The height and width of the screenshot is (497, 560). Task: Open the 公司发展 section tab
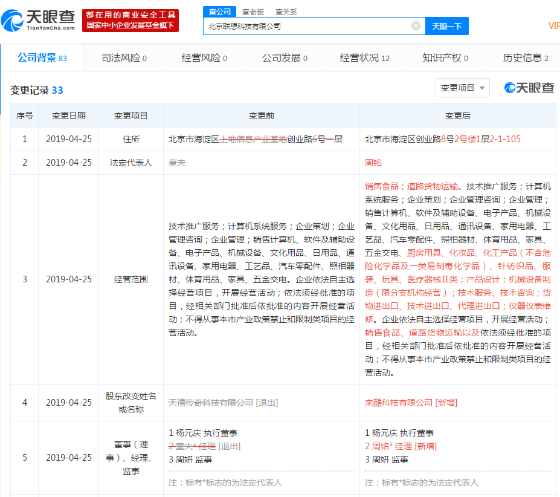pyautogui.click(x=283, y=58)
